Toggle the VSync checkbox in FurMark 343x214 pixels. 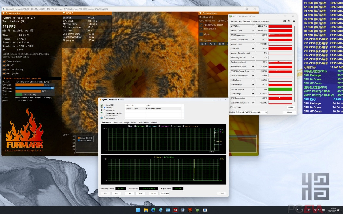pos(201,35)
